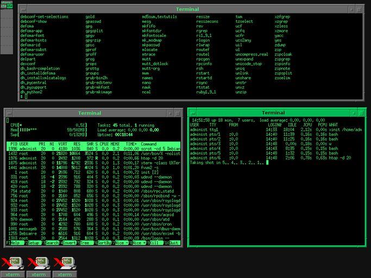Click the CPU% column header in htop
371x278 pixels.
click(x=105, y=144)
